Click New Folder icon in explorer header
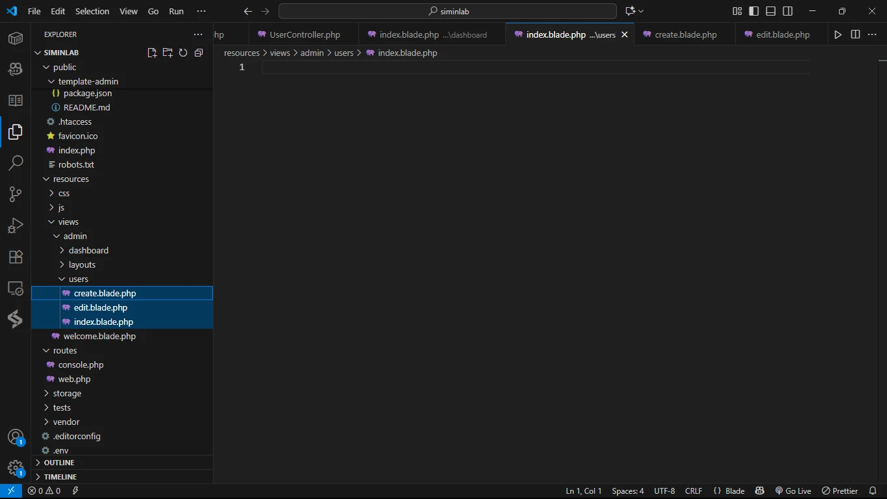The image size is (887, 499). (168, 53)
